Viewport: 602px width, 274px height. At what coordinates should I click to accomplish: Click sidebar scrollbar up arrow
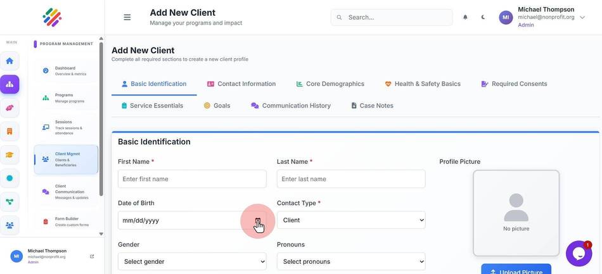pos(101,39)
